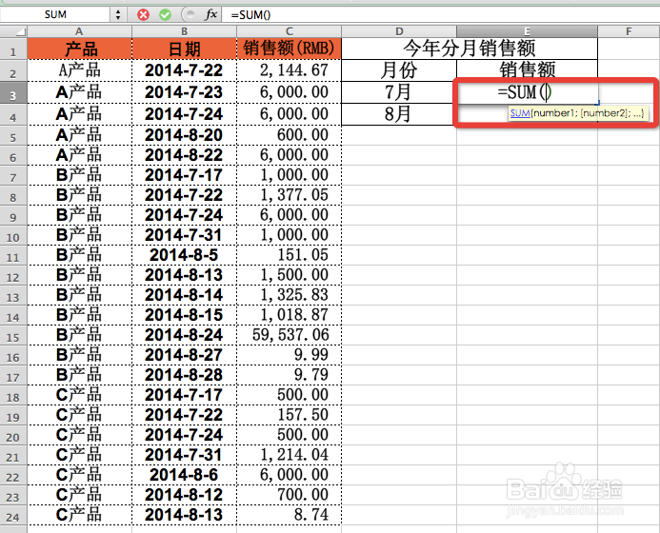Select the cell with 1,214.04

(x=290, y=455)
